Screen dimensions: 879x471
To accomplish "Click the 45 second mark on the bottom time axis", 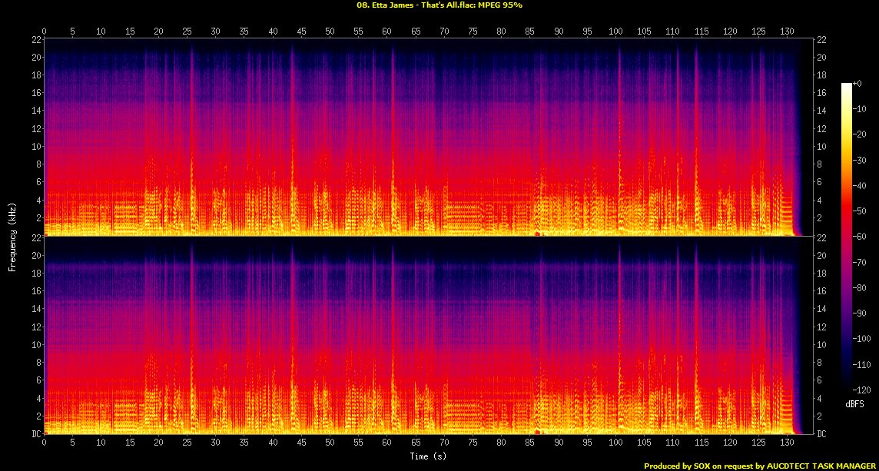I will 301,443.
